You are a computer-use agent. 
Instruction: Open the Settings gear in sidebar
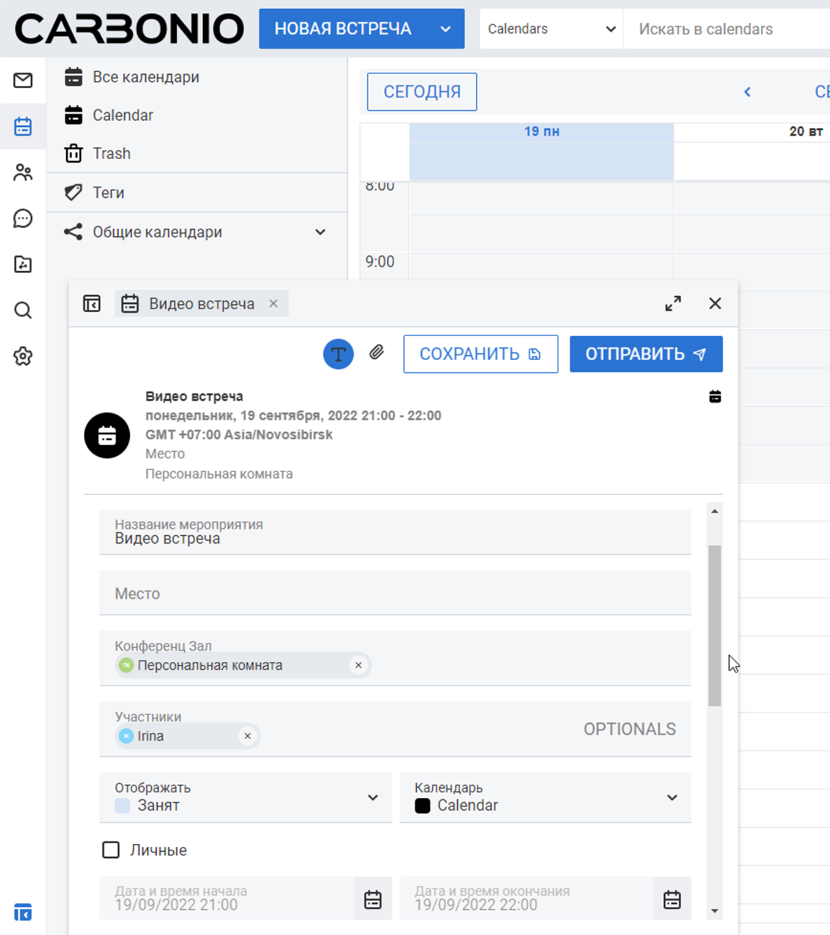(x=23, y=356)
